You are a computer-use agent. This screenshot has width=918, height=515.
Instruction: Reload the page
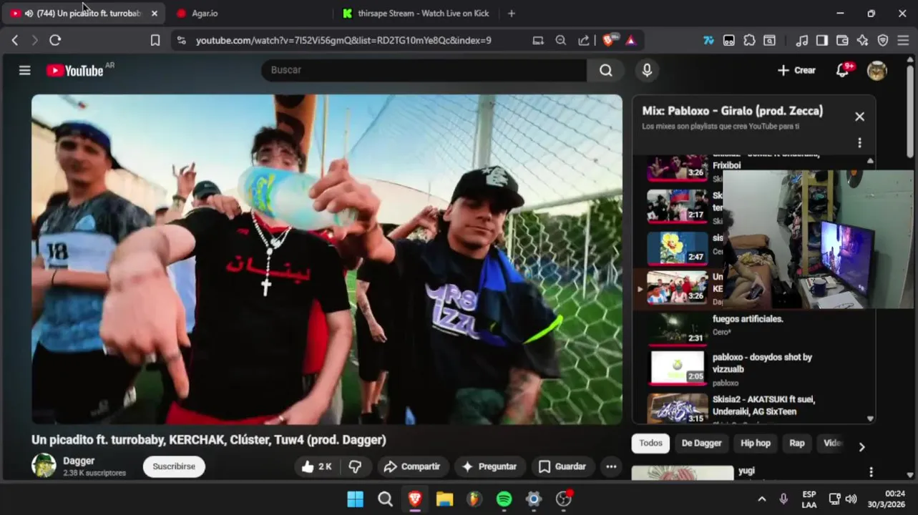[55, 41]
